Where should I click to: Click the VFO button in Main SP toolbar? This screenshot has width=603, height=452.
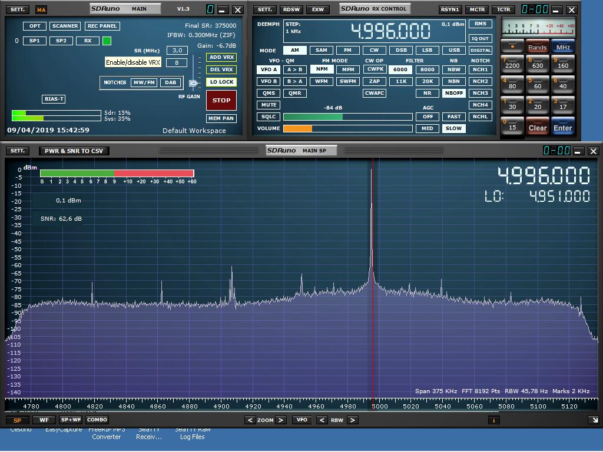point(302,420)
